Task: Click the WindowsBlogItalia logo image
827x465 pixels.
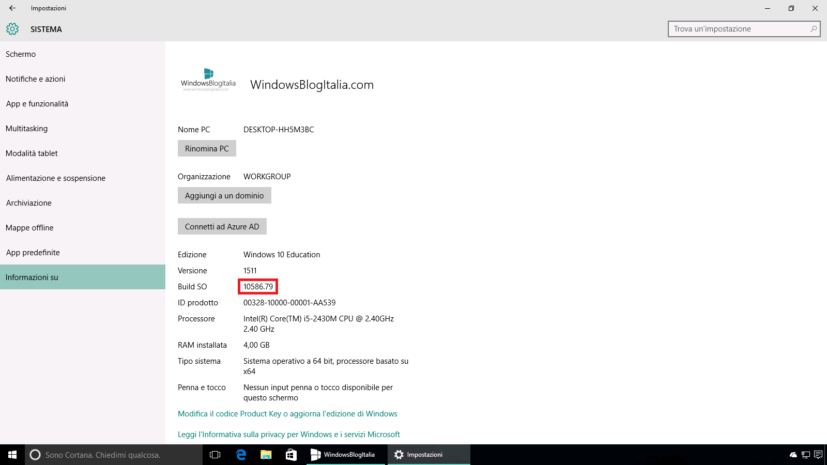Action: point(208,80)
